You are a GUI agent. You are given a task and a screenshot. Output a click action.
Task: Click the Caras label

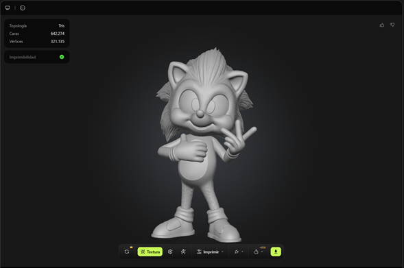pyautogui.click(x=14, y=34)
